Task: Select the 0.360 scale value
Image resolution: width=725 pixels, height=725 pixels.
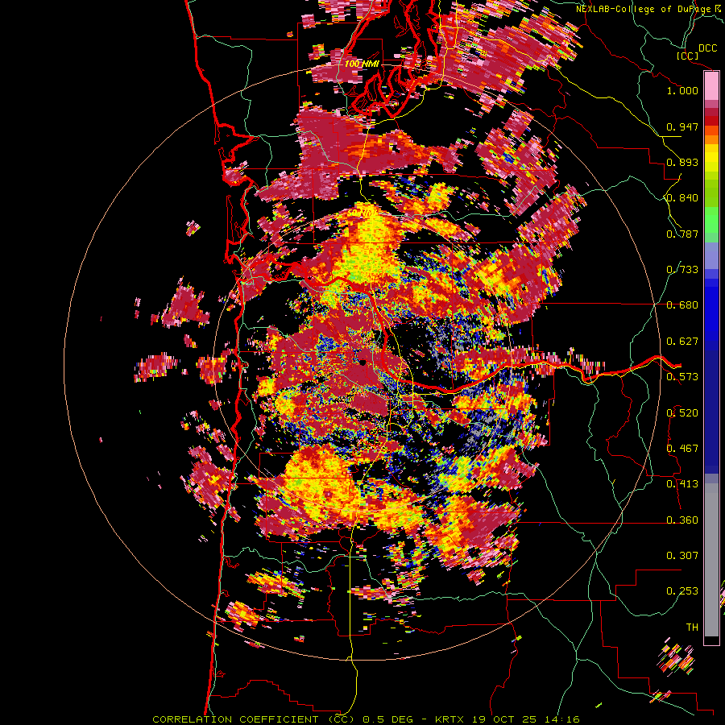Action: [682, 520]
